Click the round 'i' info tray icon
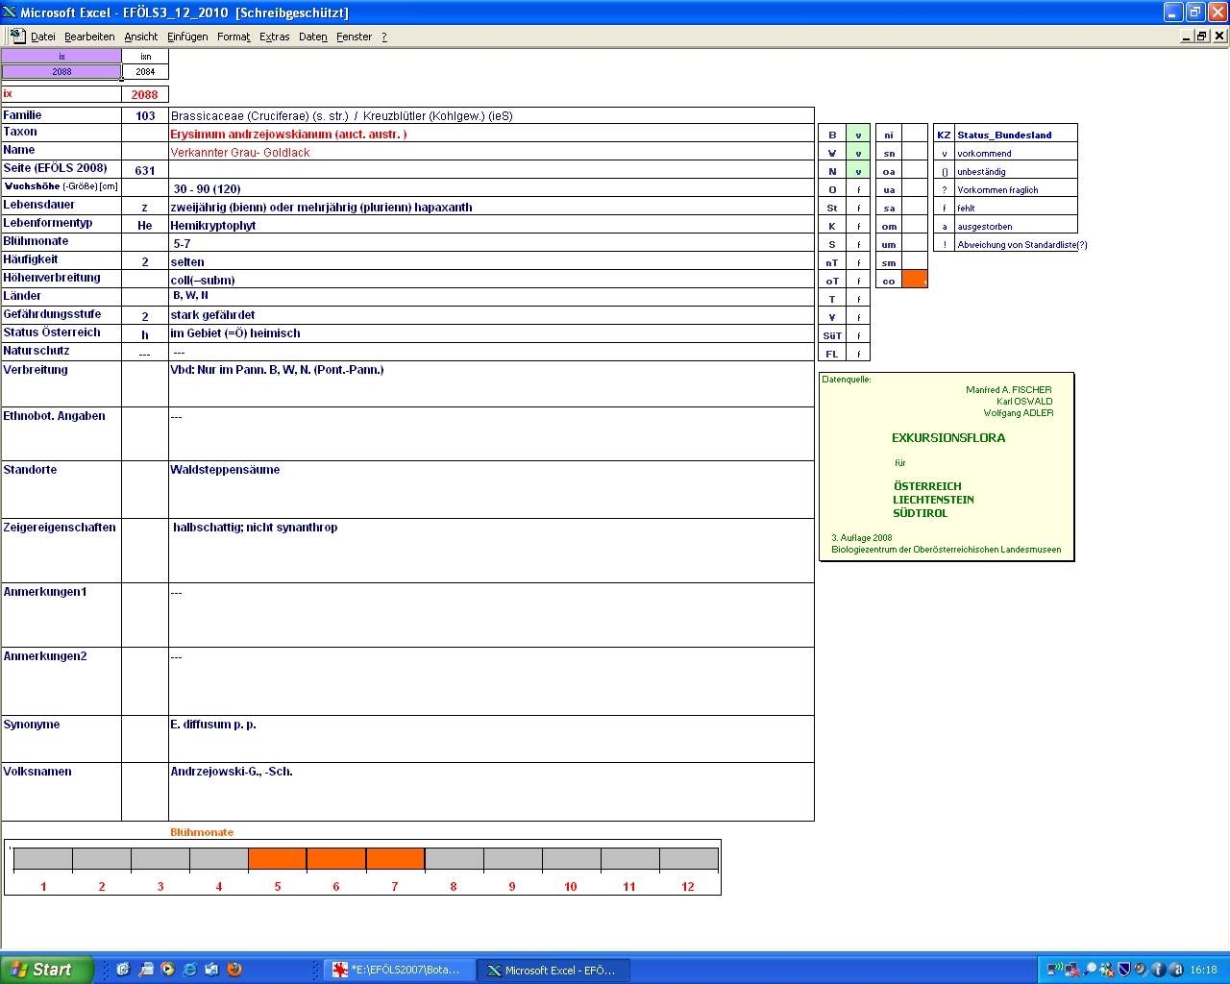The image size is (1230, 984). click(x=1158, y=970)
